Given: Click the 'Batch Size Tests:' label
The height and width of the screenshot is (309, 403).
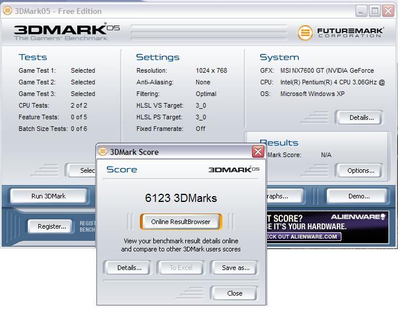Looking at the screenshot, I should click(43, 129).
